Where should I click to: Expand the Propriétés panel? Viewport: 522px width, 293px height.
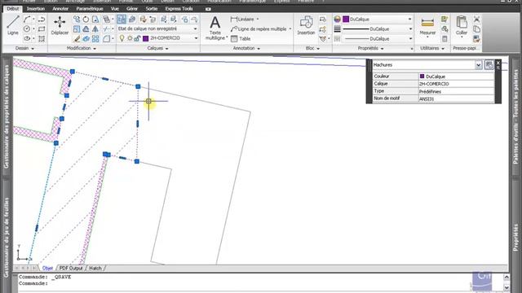371,48
